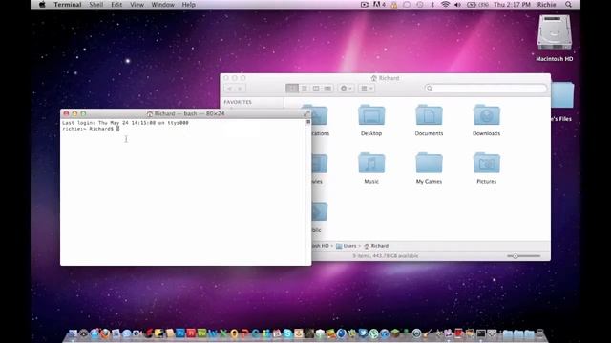Click Richard in the Finder path bar
611x343 pixels.
click(376, 246)
